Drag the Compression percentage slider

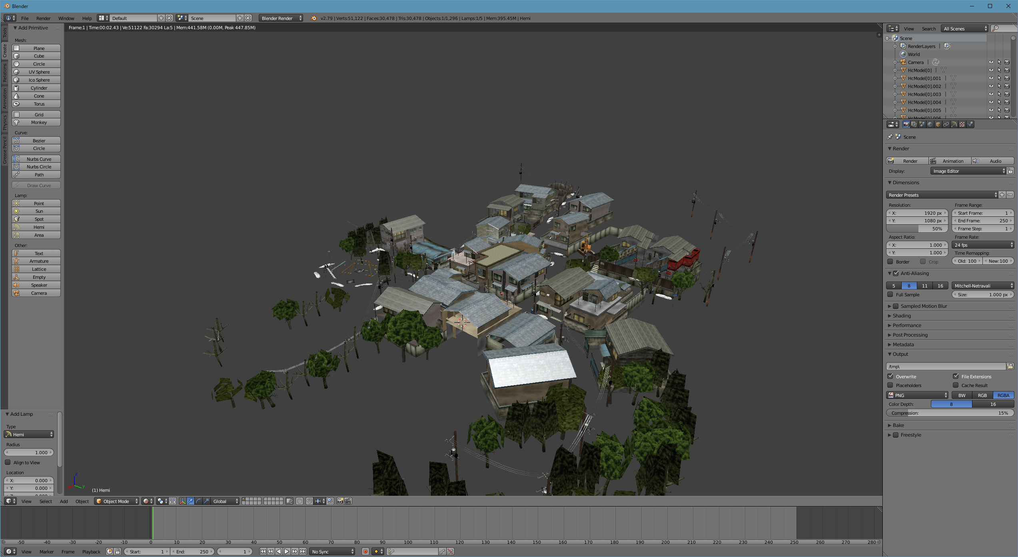(950, 413)
